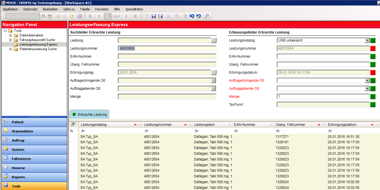Expand the Fakturajobauswahl Suche tree node
This screenshot has width=380, height=190.
[11, 40]
